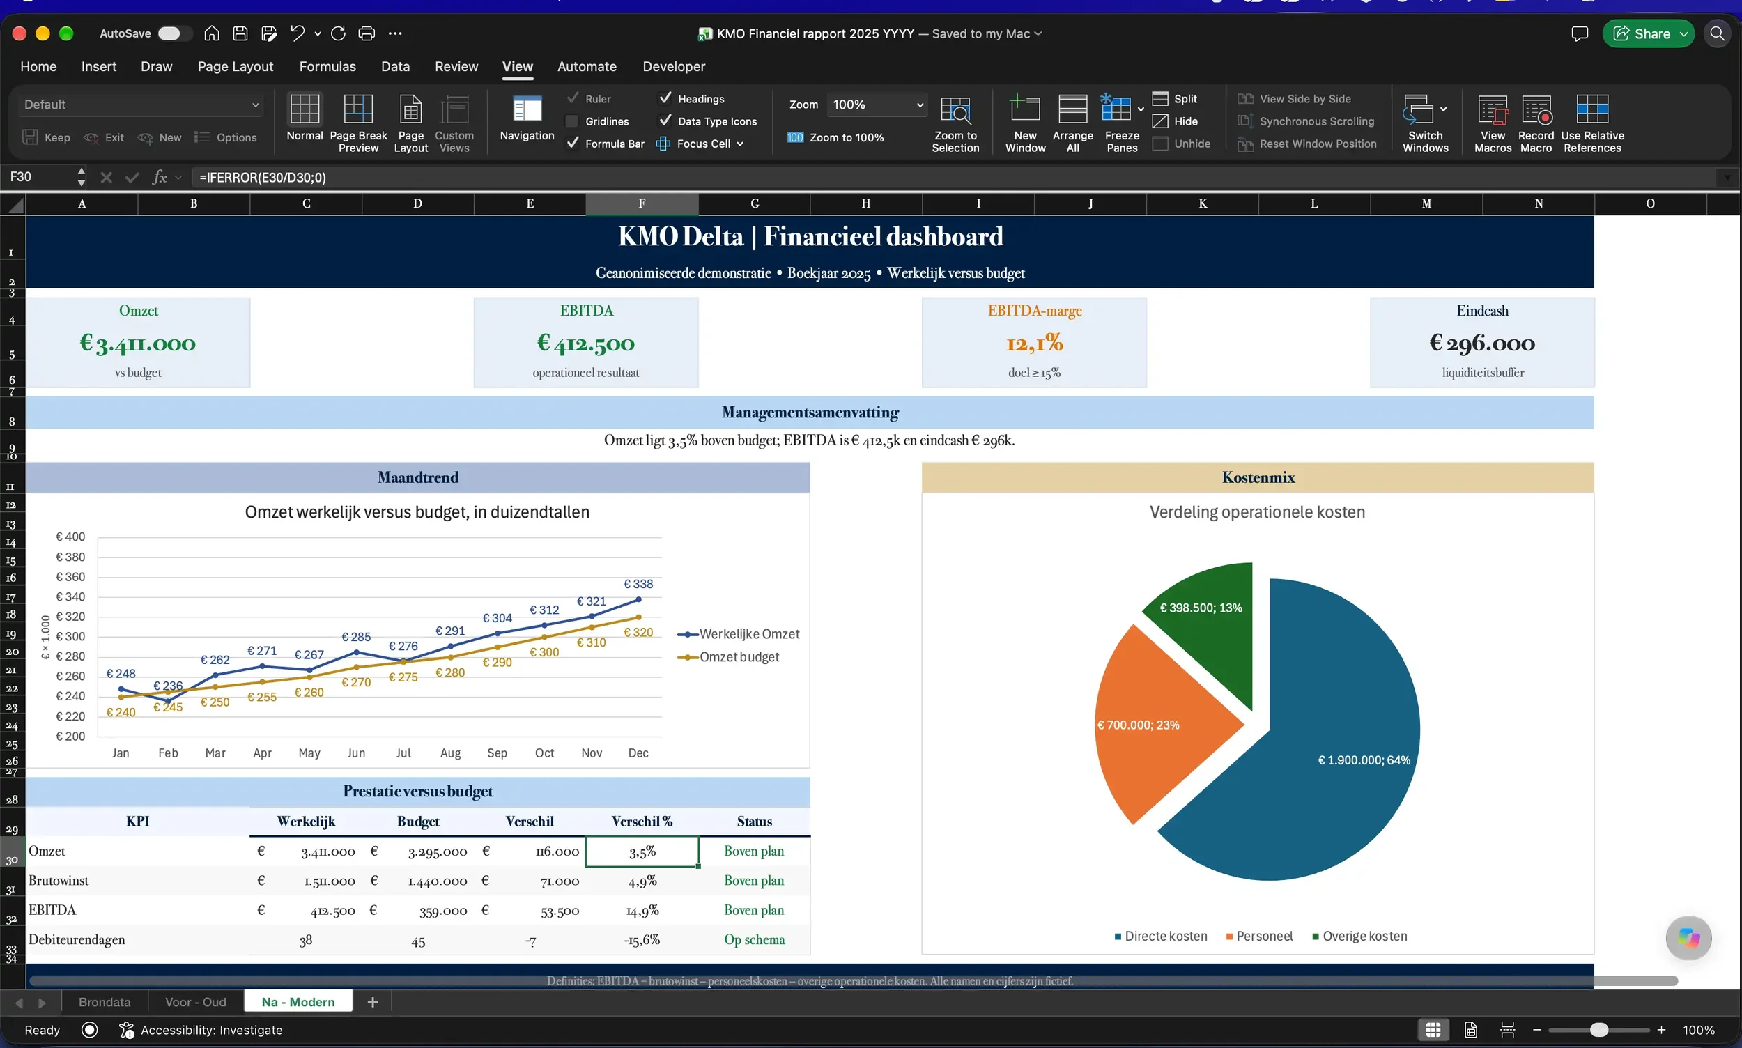The width and height of the screenshot is (1742, 1048).
Task: Uncheck the Headings checkbox
Action: pyautogui.click(x=665, y=98)
